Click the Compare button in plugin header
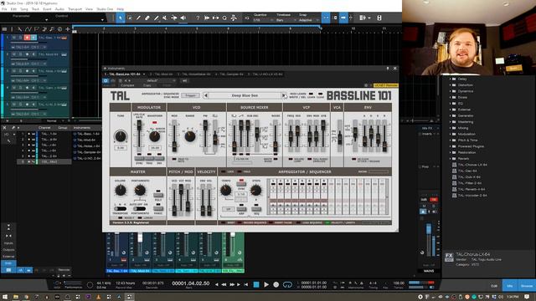 tap(127, 85)
